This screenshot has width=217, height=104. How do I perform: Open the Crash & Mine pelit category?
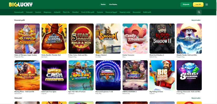88,12
